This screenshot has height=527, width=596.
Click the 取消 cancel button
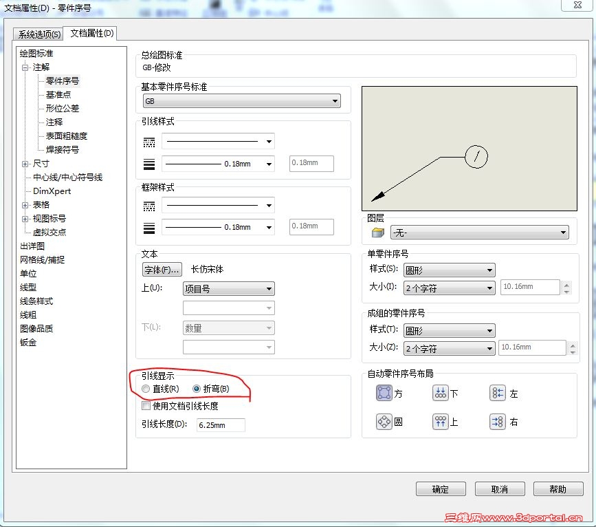[x=500, y=489]
